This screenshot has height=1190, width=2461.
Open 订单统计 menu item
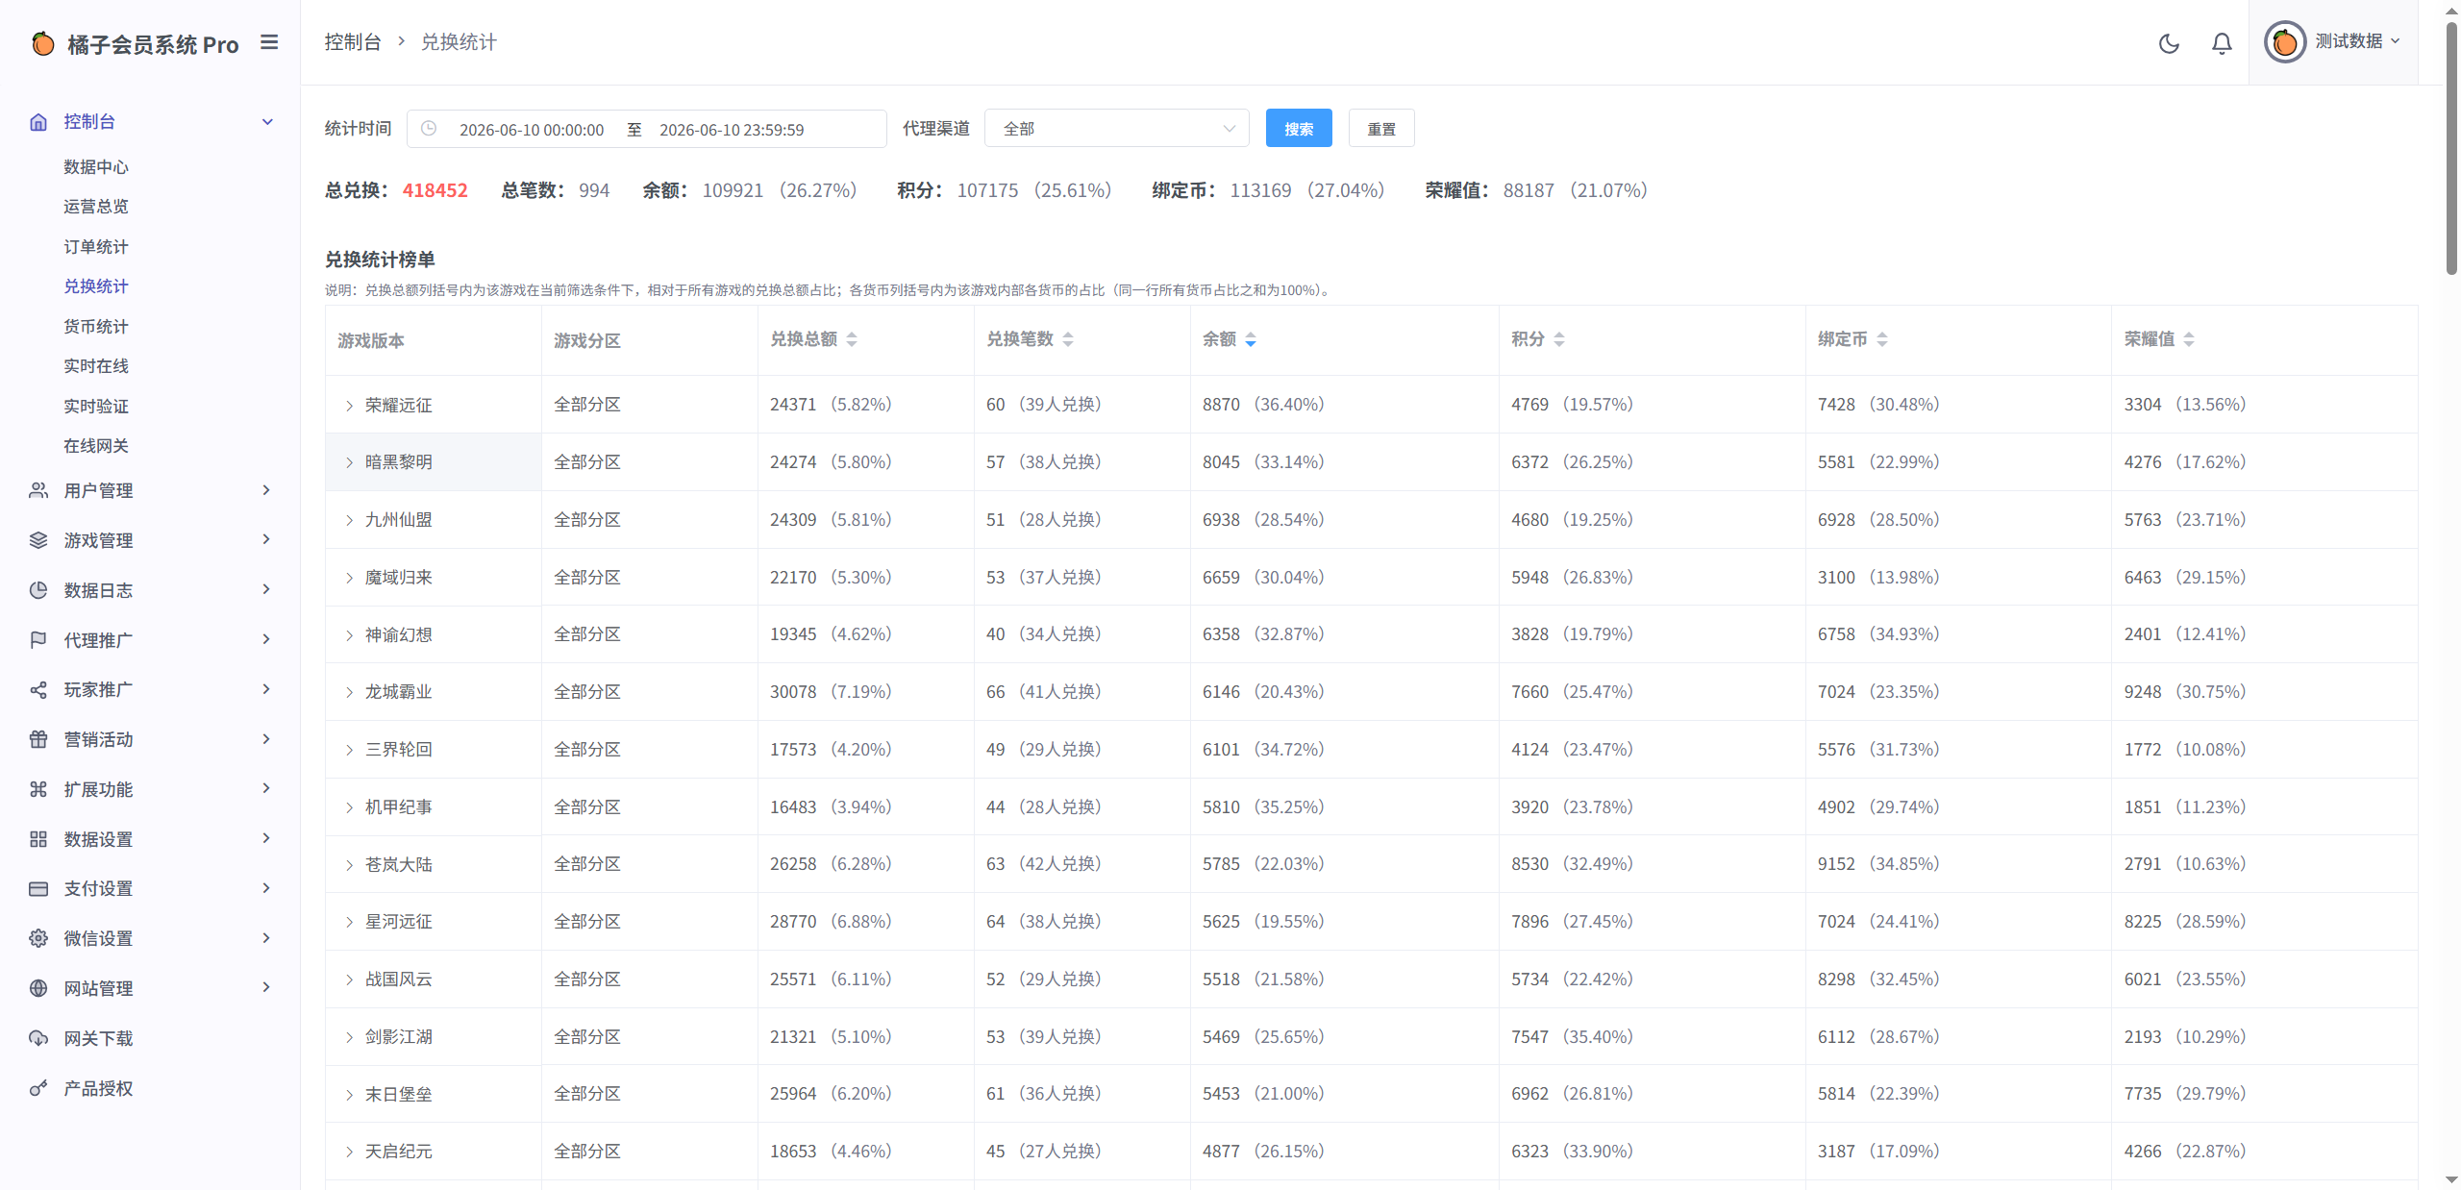tap(96, 247)
